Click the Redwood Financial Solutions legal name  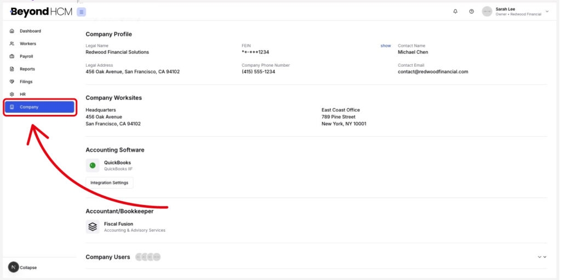[x=117, y=52]
